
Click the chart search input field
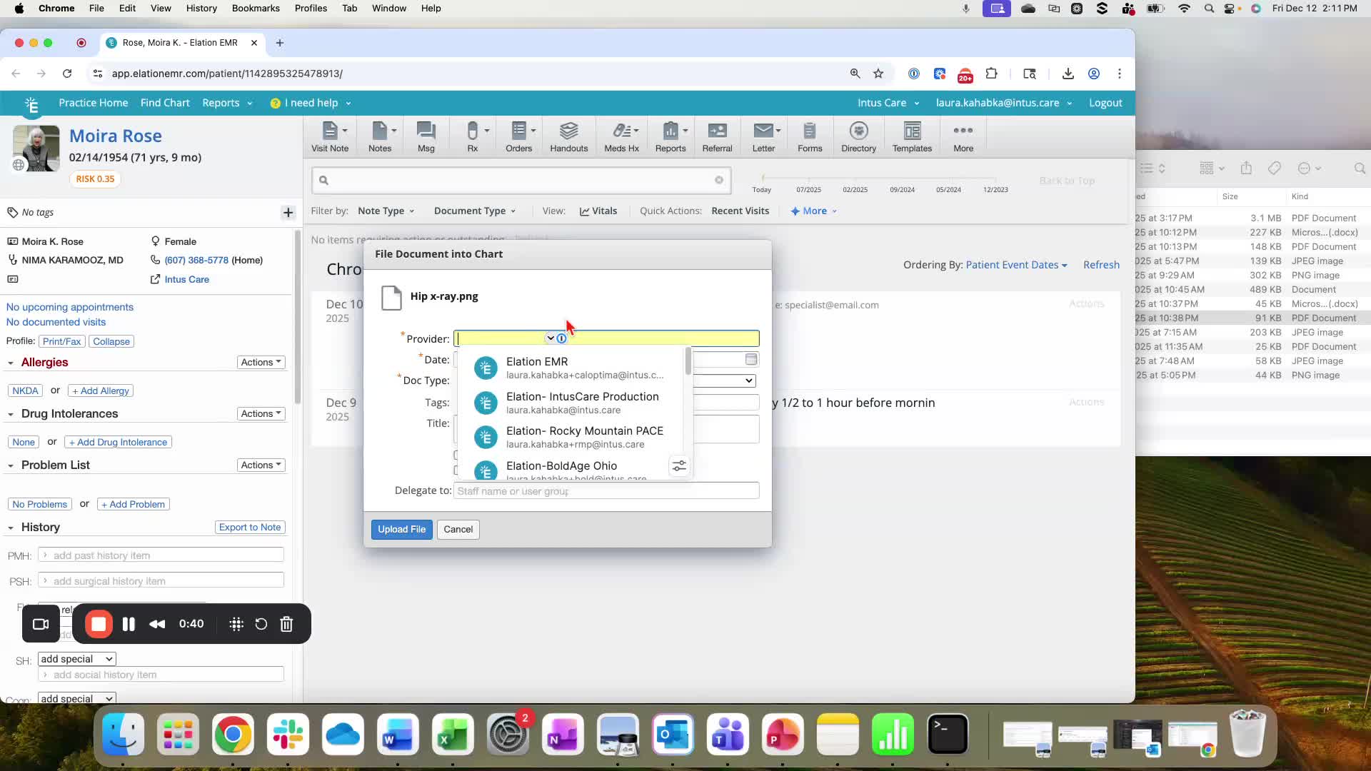pos(521,180)
